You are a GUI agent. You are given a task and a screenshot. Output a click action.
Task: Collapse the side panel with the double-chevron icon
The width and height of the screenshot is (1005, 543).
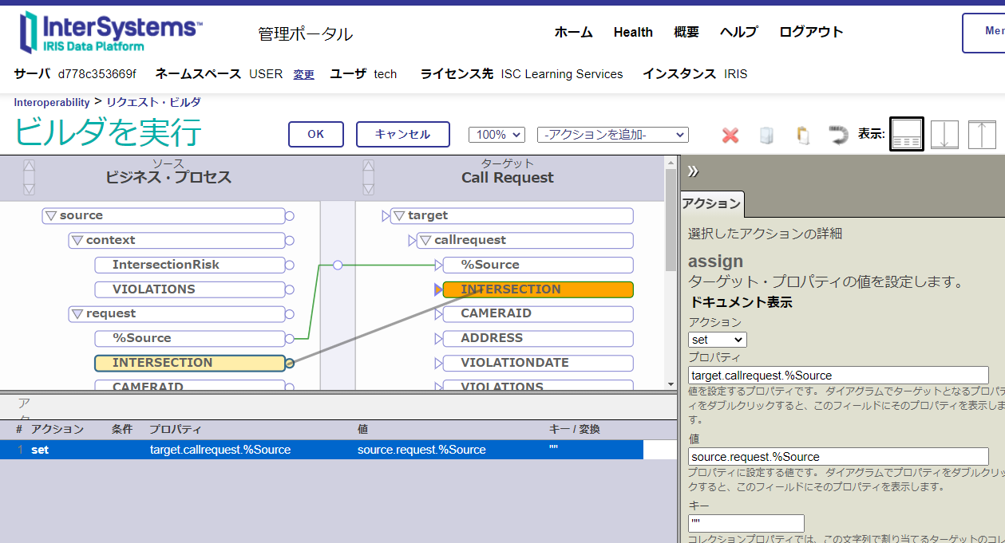pyautogui.click(x=693, y=171)
